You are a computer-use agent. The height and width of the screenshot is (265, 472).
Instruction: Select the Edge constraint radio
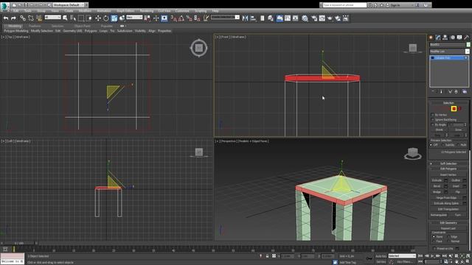coord(448,236)
